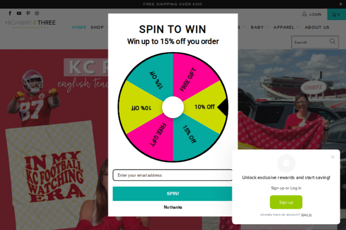Dismiss the free shipping announcement bar

341,4
